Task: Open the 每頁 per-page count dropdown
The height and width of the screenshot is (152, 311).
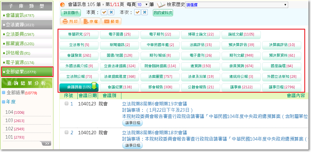Action: pyautogui.click(x=142, y=5)
